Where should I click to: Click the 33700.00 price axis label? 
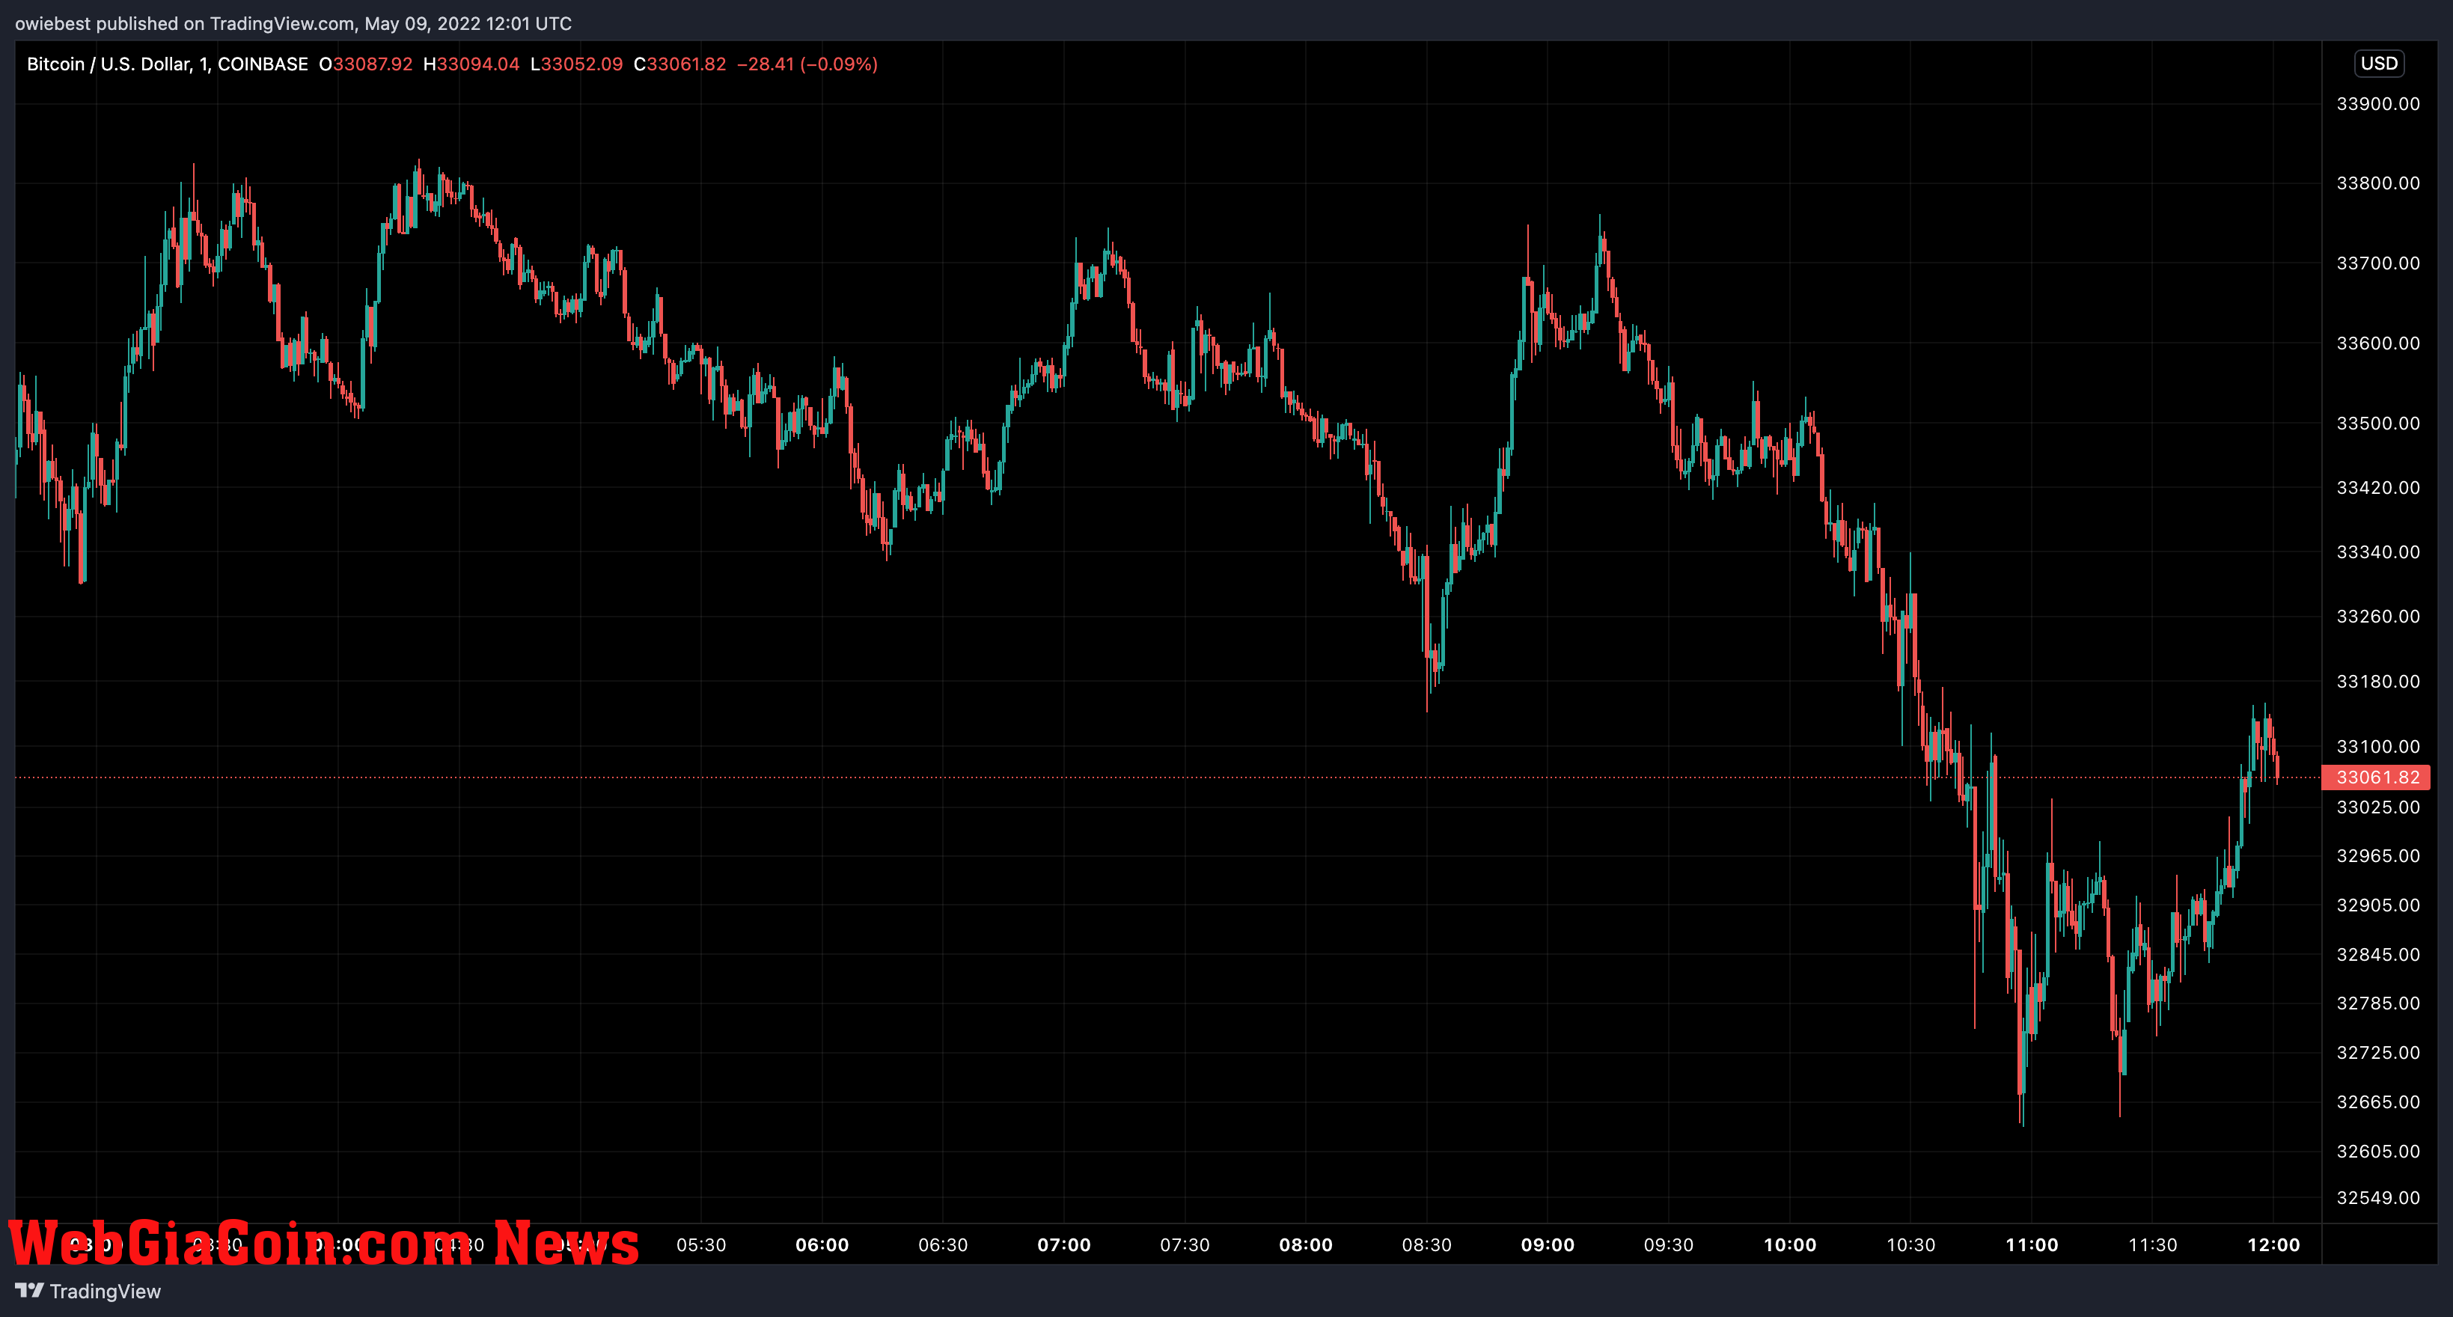[2377, 263]
